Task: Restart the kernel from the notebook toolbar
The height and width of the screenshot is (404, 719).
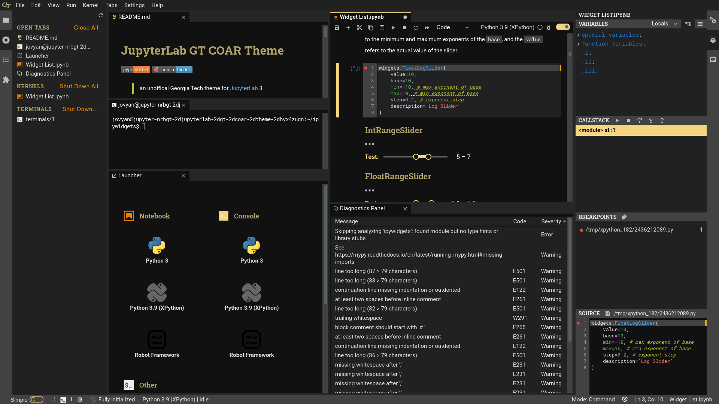Action: pyautogui.click(x=416, y=28)
